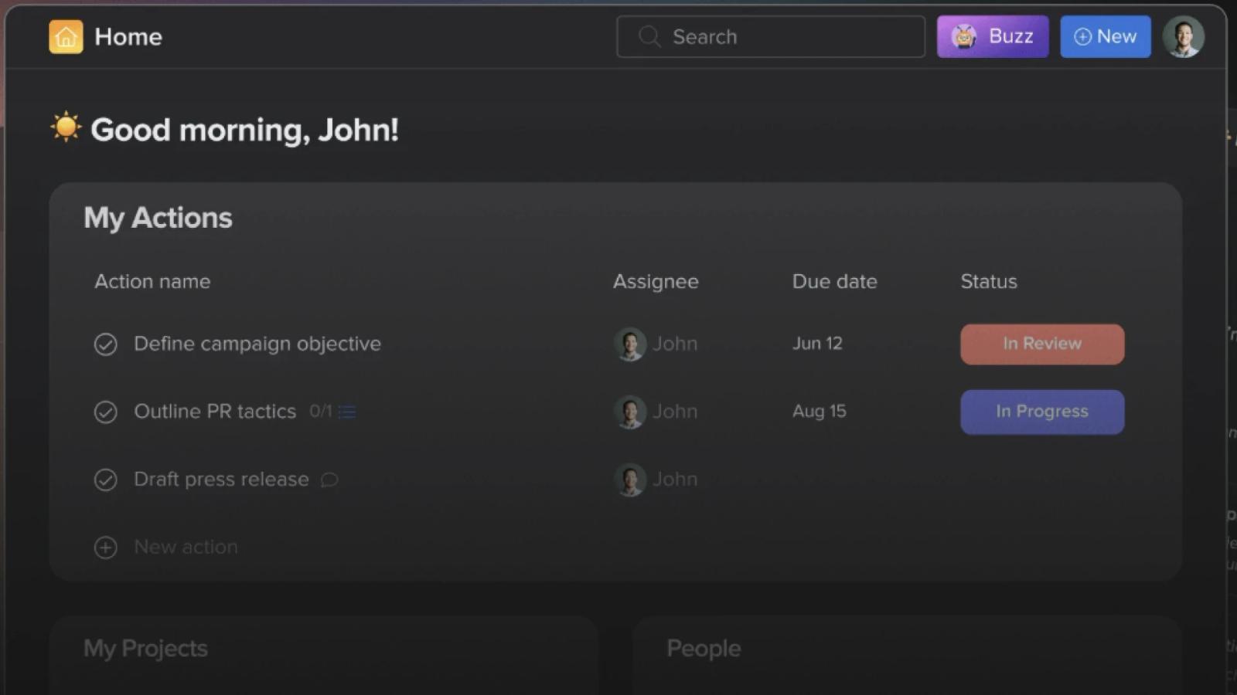The height and width of the screenshot is (695, 1237).
Task: Open the My Projects panel heading
Action: pyautogui.click(x=145, y=649)
